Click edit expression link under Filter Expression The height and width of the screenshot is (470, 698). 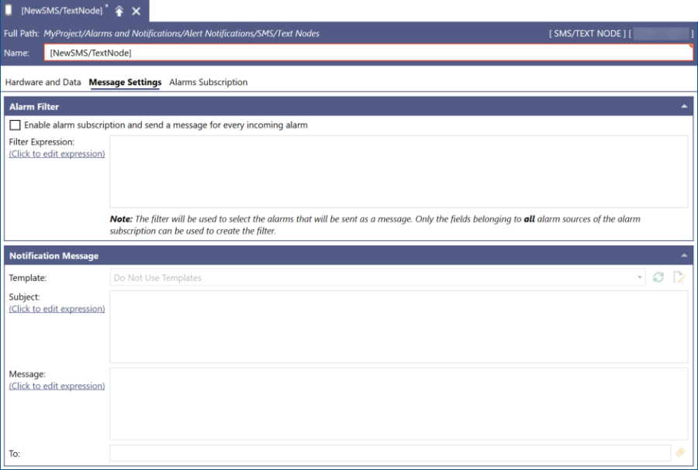[57, 154]
